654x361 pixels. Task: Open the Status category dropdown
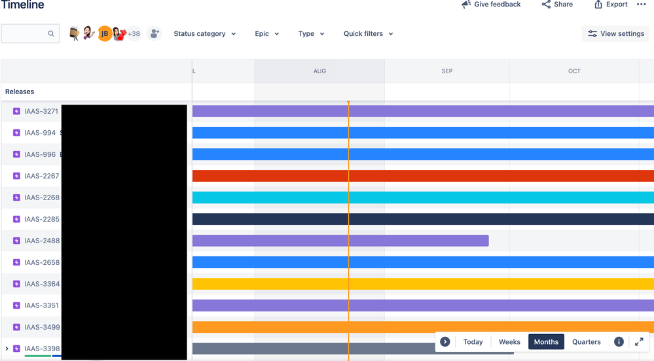point(204,34)
